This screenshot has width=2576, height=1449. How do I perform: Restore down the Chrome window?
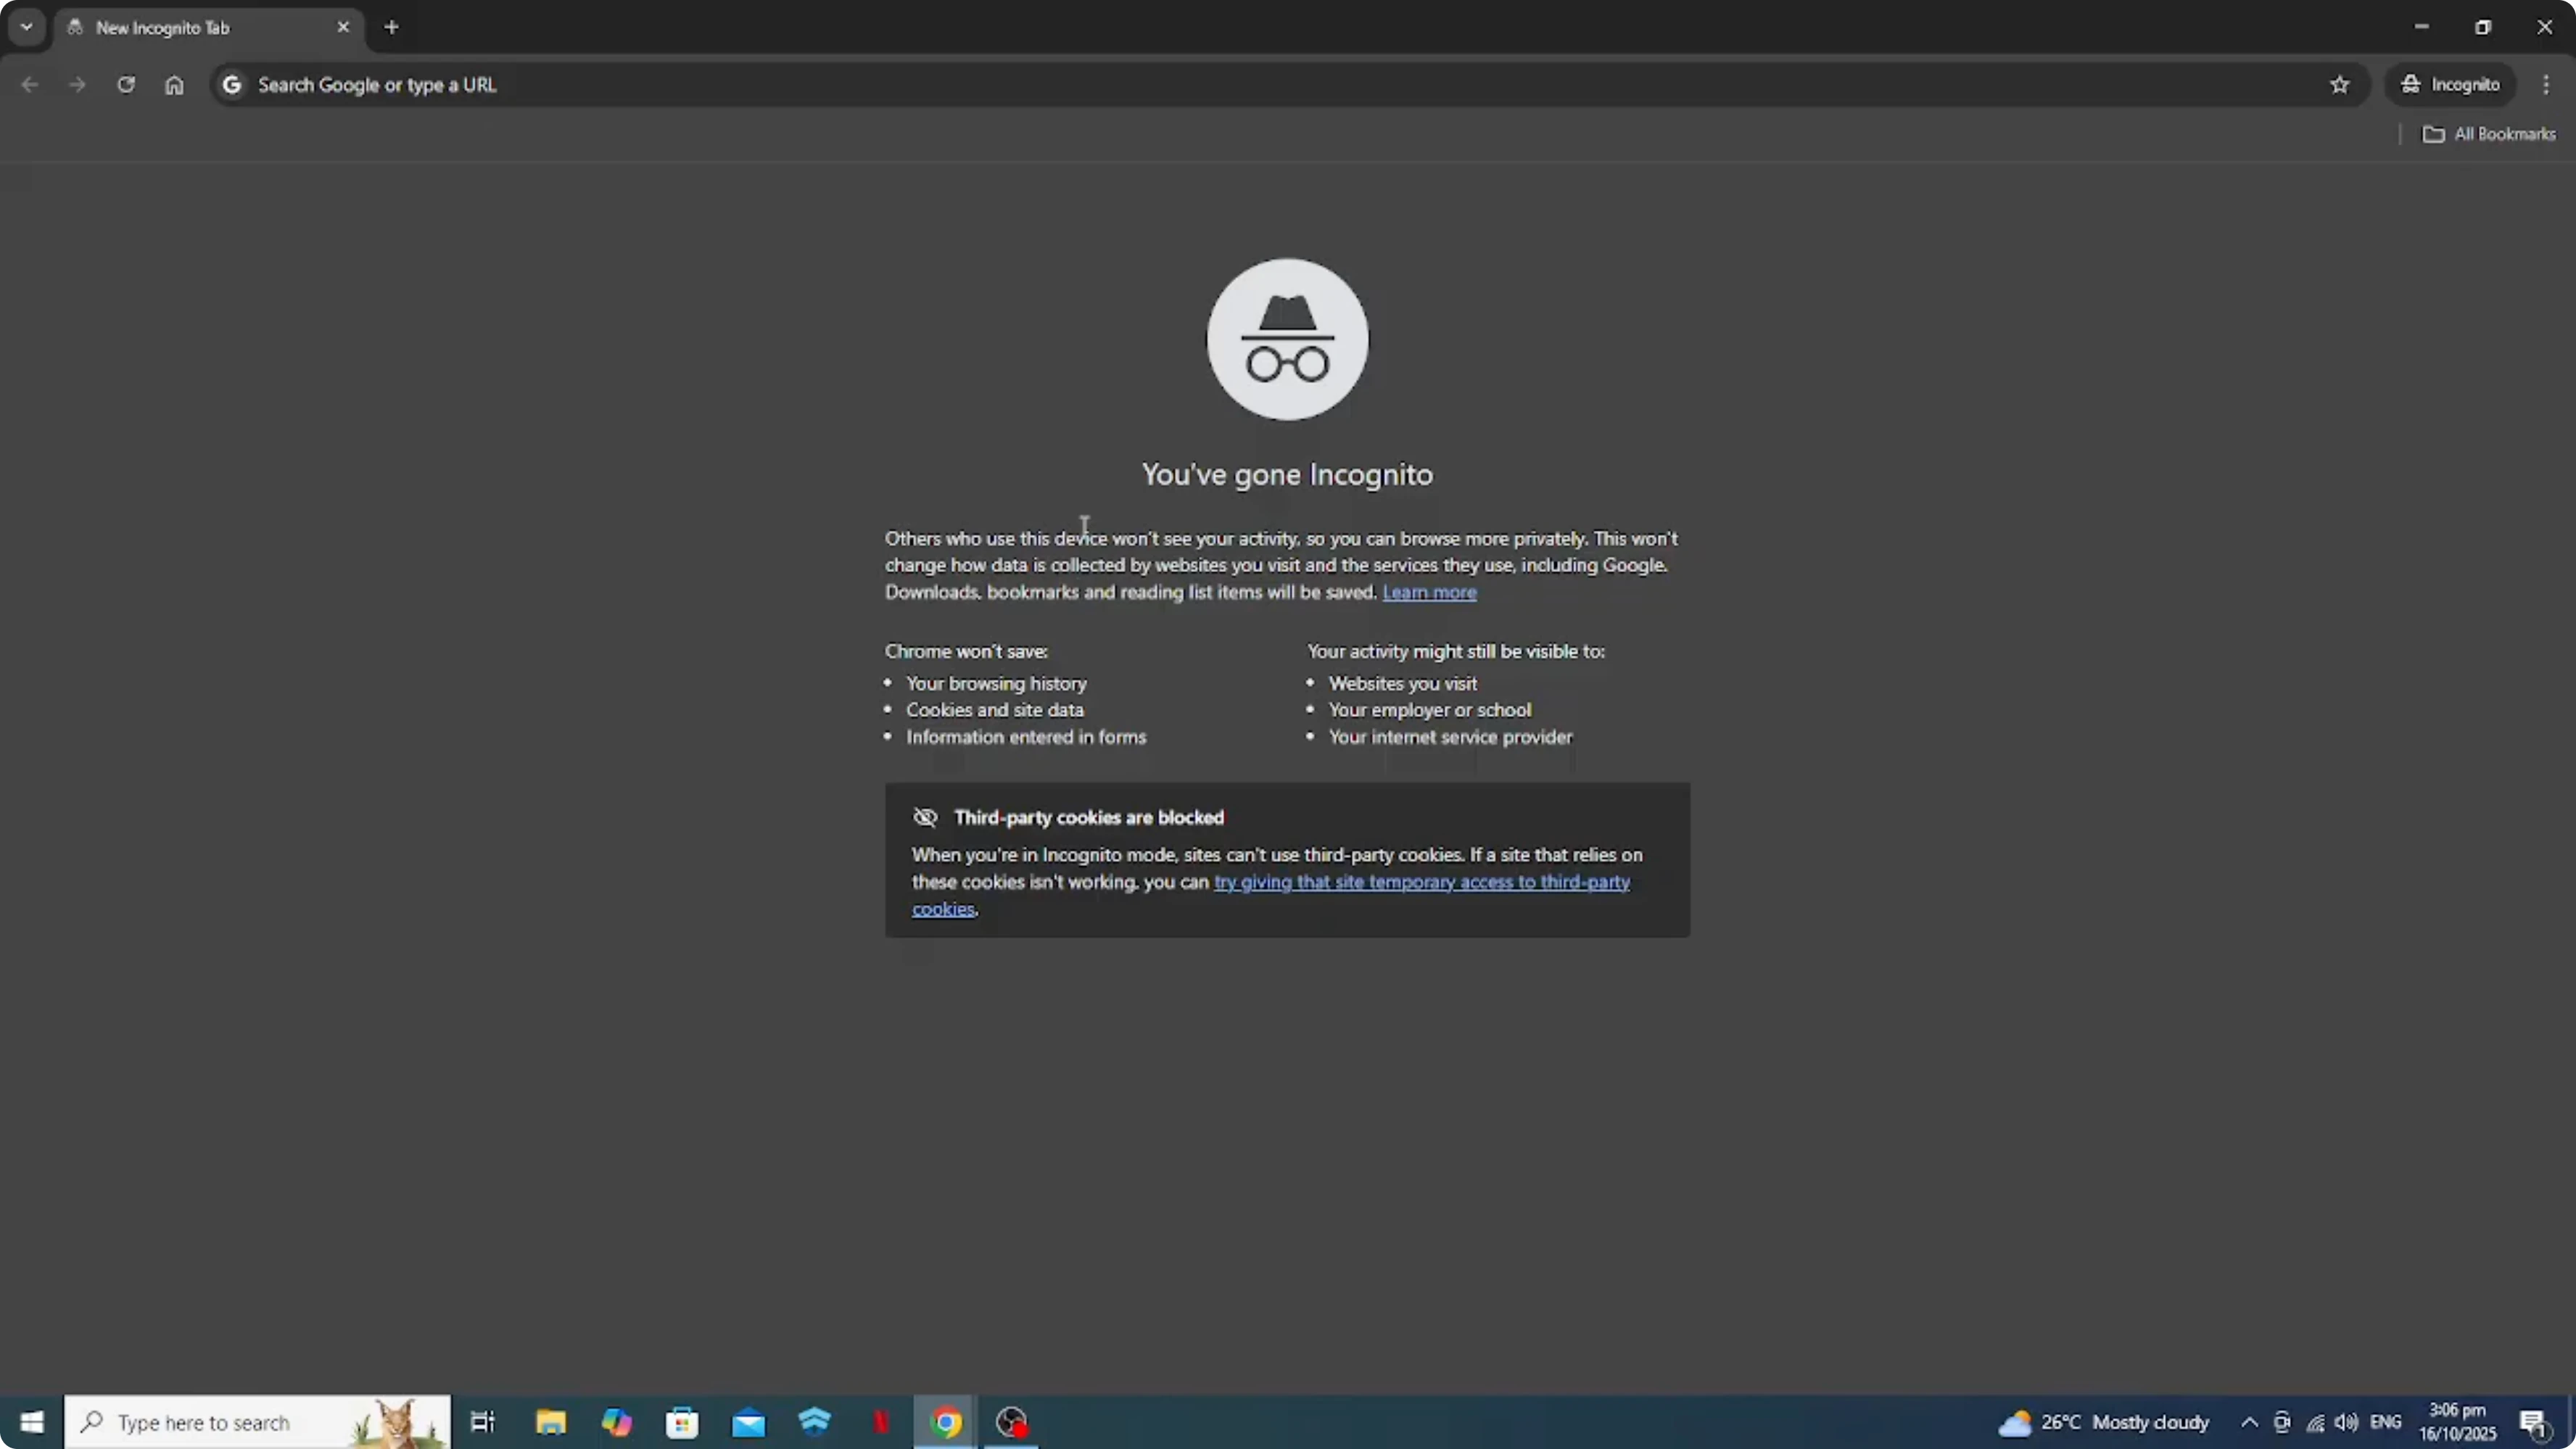tap(2483, 27)
